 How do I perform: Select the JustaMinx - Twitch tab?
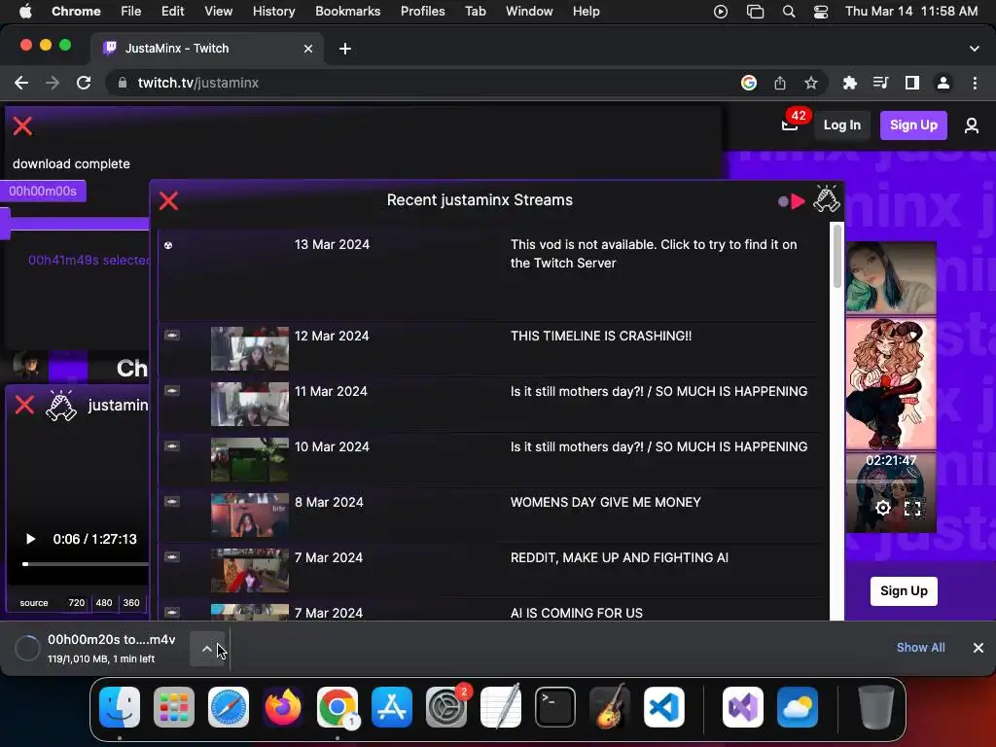coord(208,49)
